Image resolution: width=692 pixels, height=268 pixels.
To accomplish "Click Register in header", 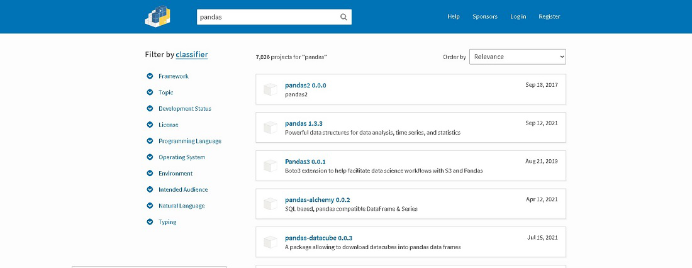I will click(549, 16).
